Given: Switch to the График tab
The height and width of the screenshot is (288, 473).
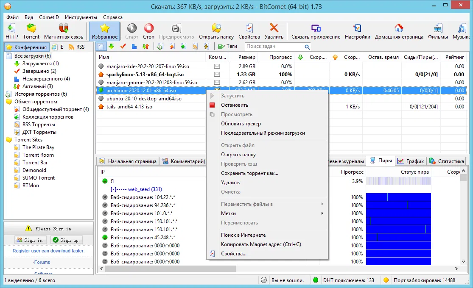Looking at the screenshot, I should pos(411,161).
